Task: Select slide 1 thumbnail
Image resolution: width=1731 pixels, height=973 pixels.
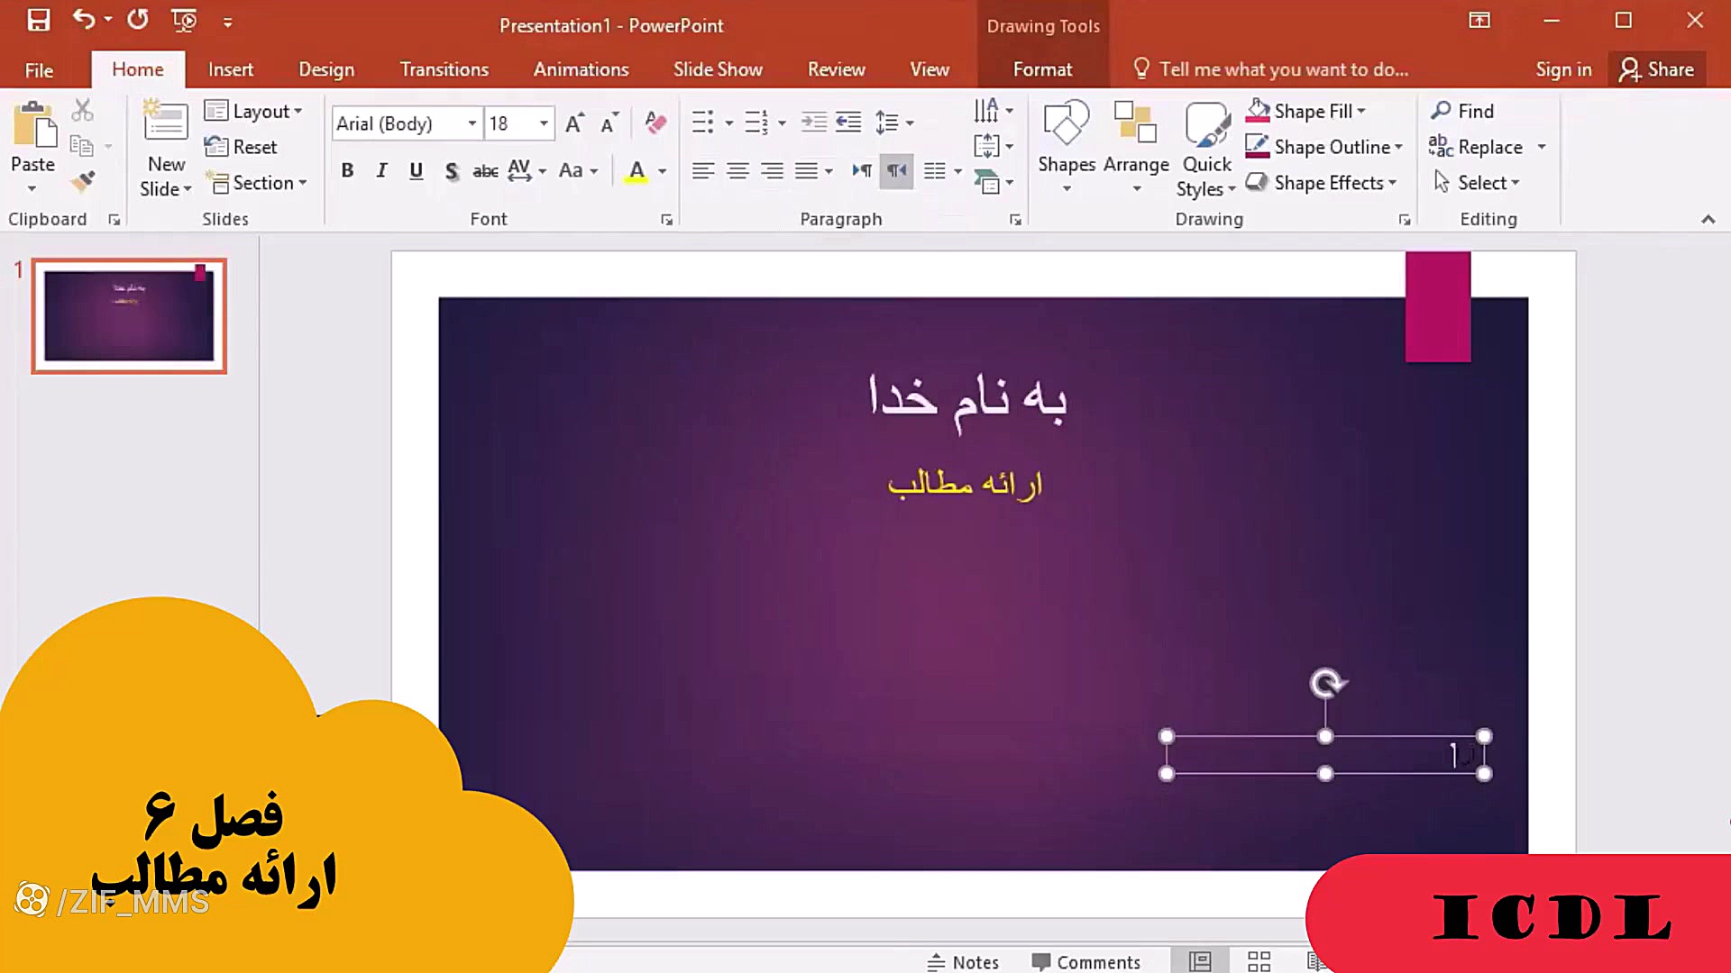Action: [x=129, y=316]
